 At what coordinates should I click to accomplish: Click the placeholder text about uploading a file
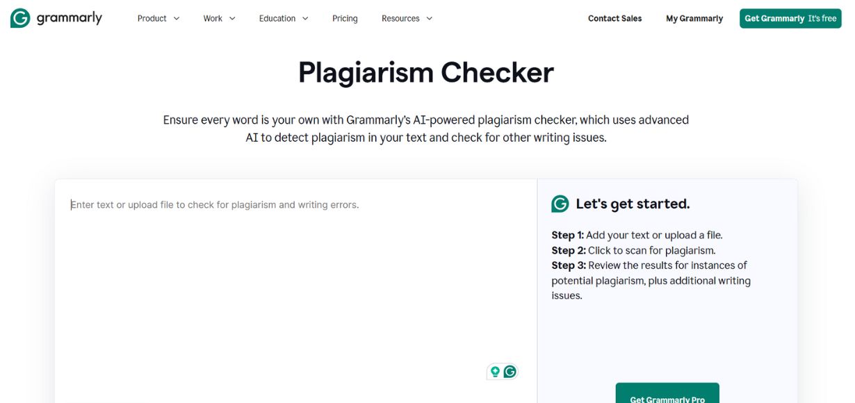(x=215, y=204)
